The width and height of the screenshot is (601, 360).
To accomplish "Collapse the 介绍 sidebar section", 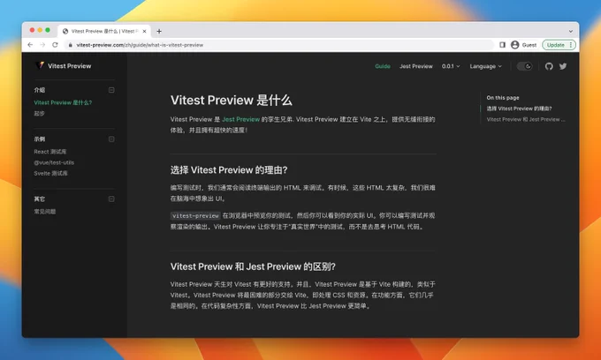I will coord(111,90).
